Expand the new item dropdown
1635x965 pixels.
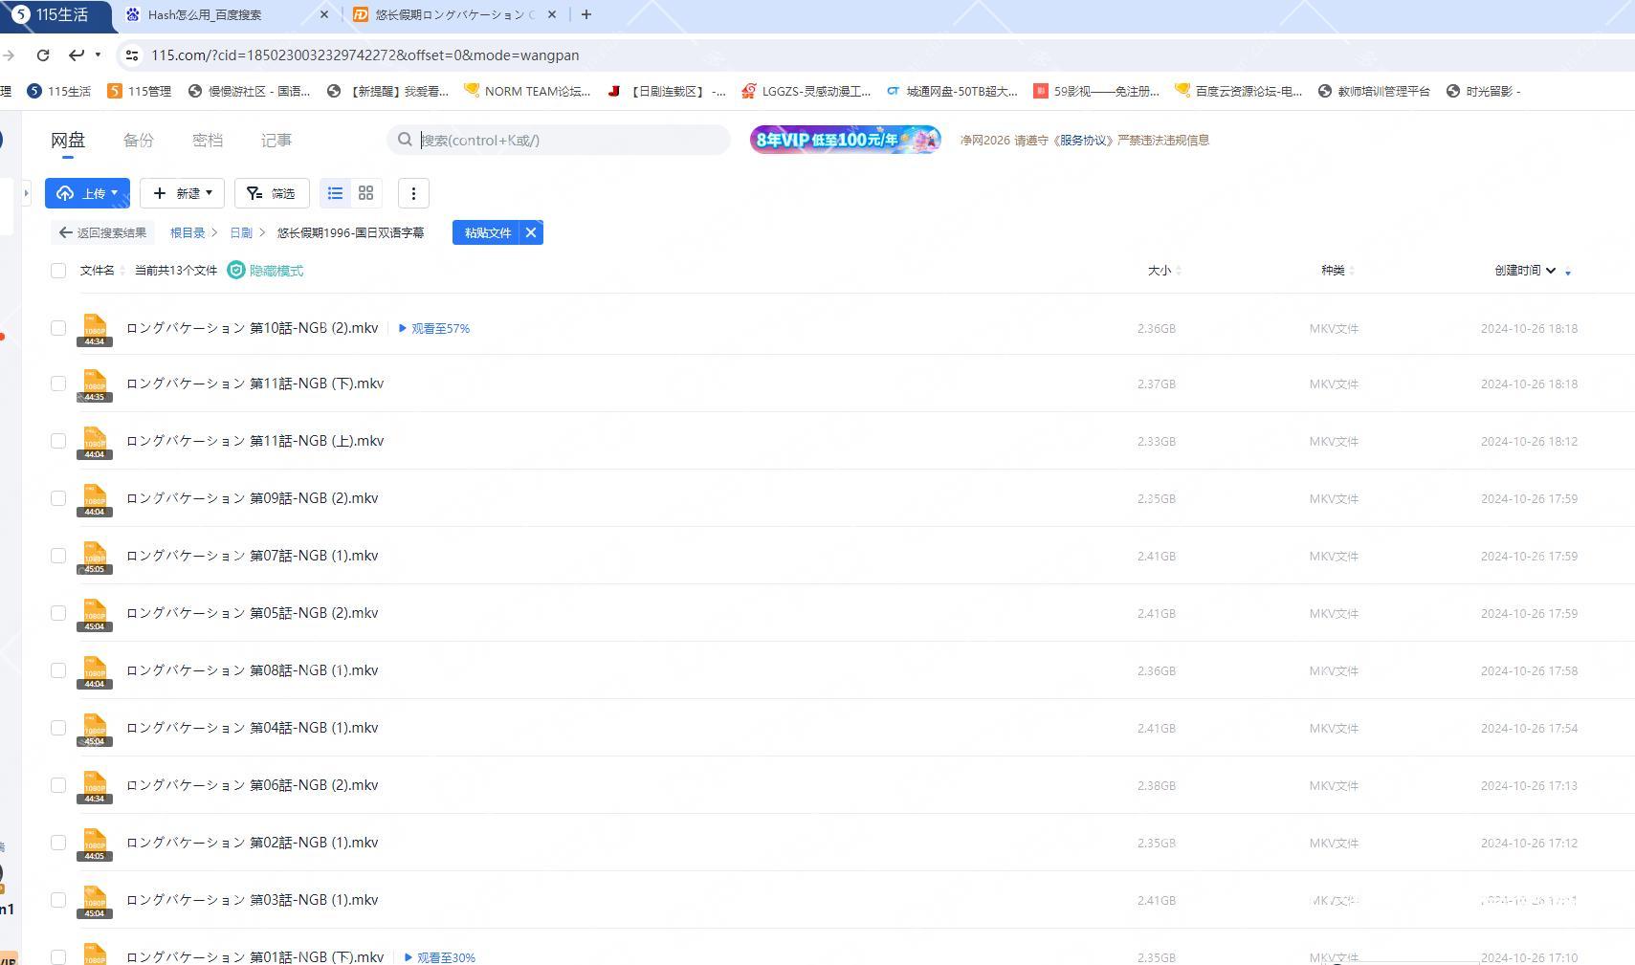[x=182, y=193]
